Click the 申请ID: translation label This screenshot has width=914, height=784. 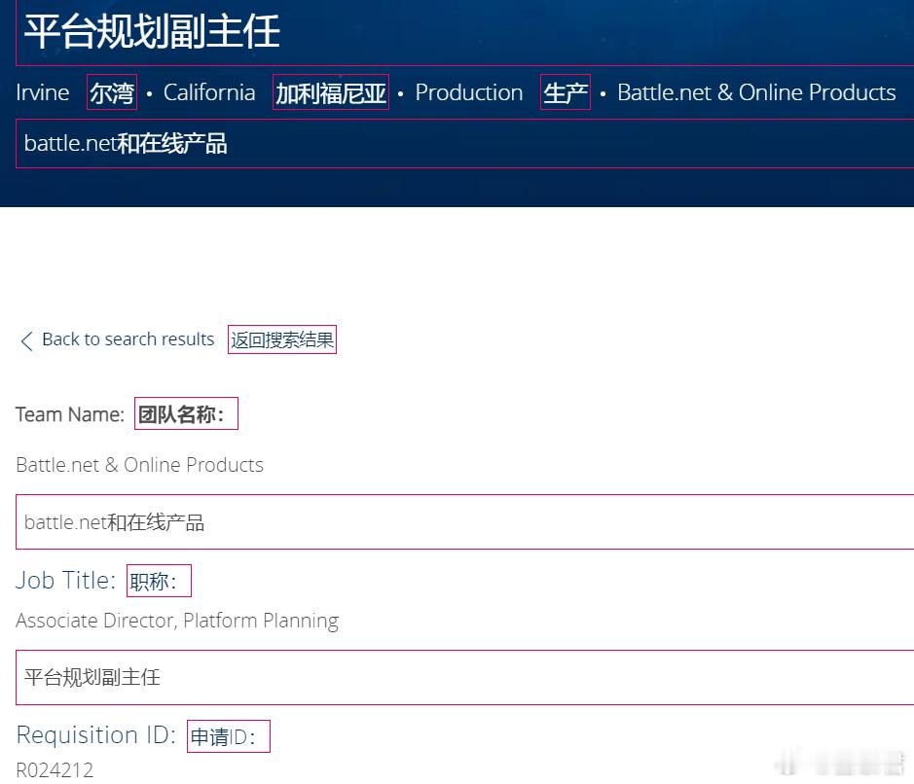click(229, 736)
